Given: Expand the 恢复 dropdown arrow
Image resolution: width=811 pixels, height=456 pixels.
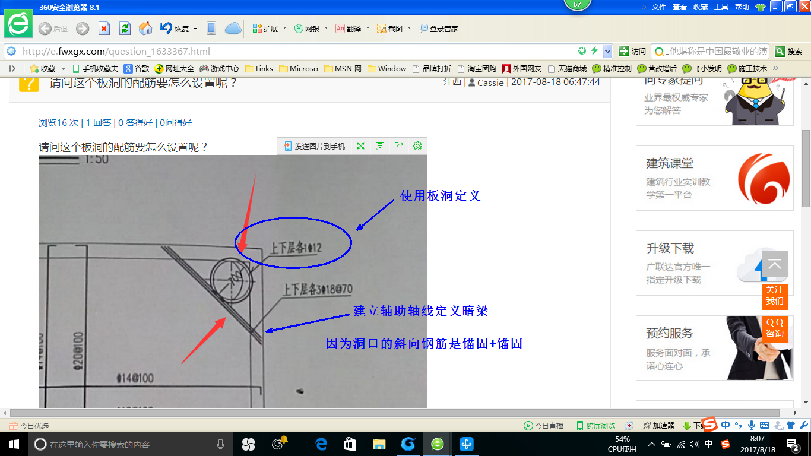Looking at the screenshot, I should [x=195, y=28].
